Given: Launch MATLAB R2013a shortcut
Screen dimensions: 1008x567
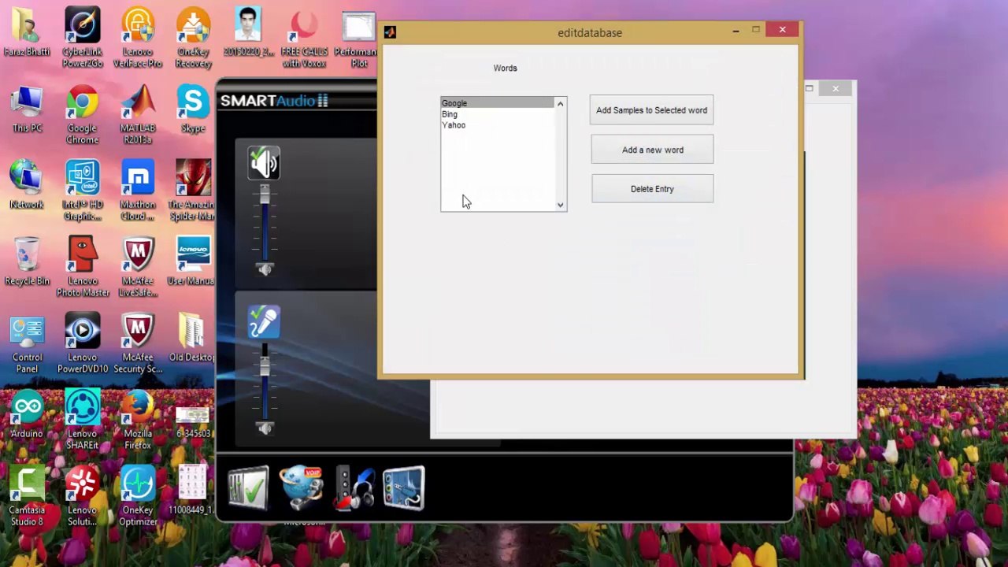Looking at the screenshot, I should point(138,114).
